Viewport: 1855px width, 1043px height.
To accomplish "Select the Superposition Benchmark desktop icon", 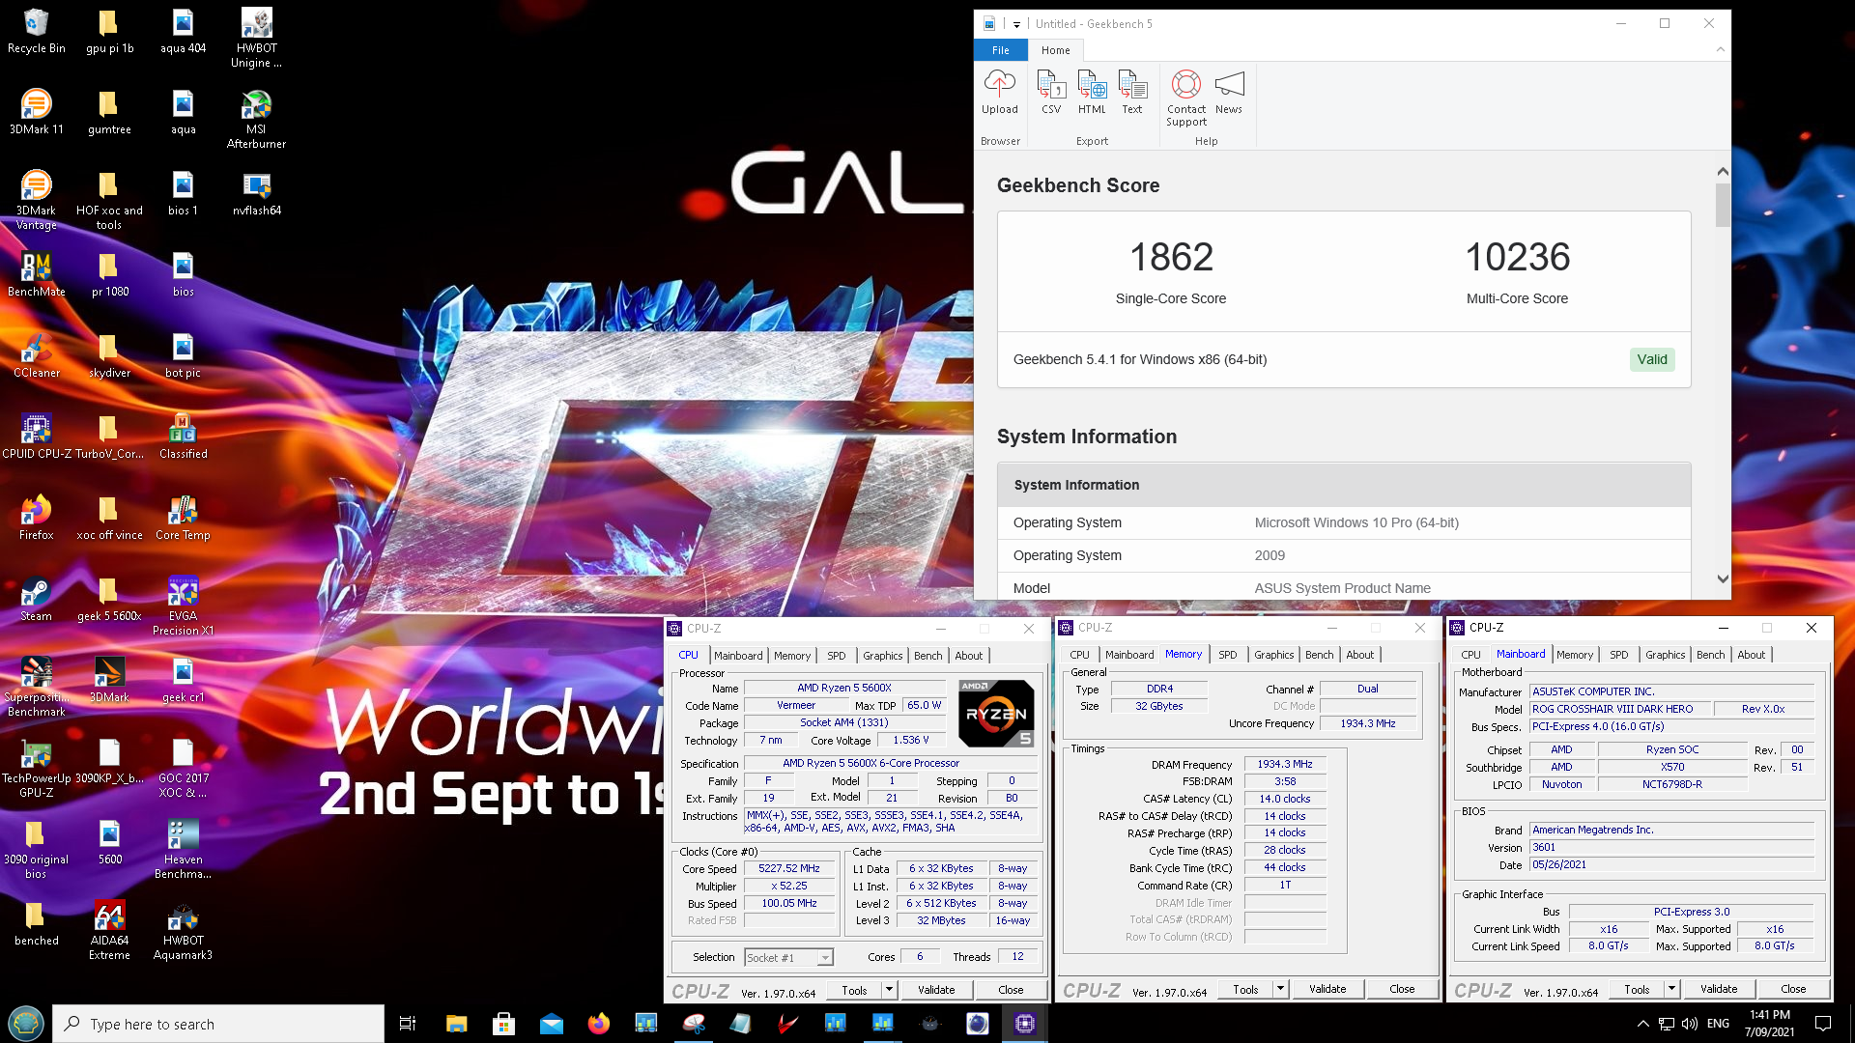I will click(x=37, y=687).
